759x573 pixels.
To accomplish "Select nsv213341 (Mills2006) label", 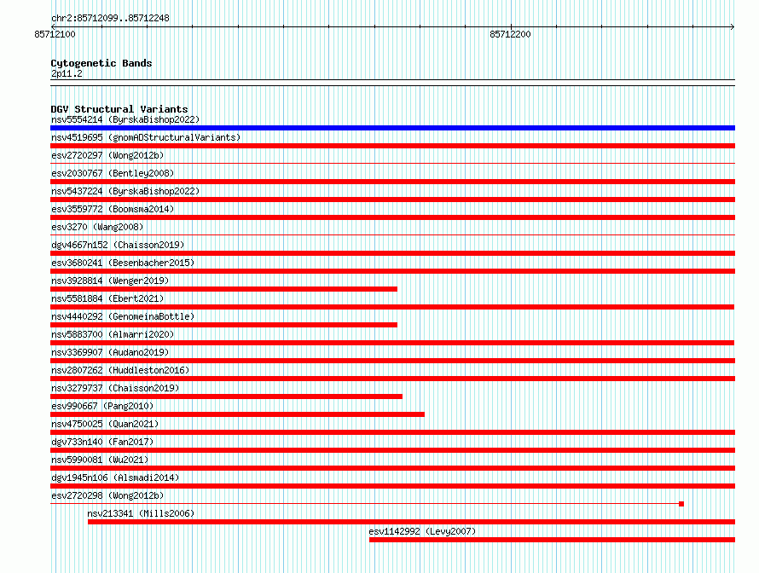I will pyautogui.click(x=141, y=513).
